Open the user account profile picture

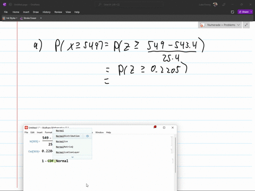click(x=215, y=4)
